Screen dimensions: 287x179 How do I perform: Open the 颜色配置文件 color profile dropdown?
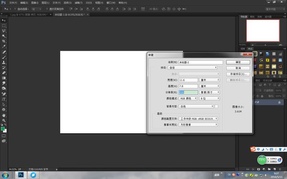[198, 119]
